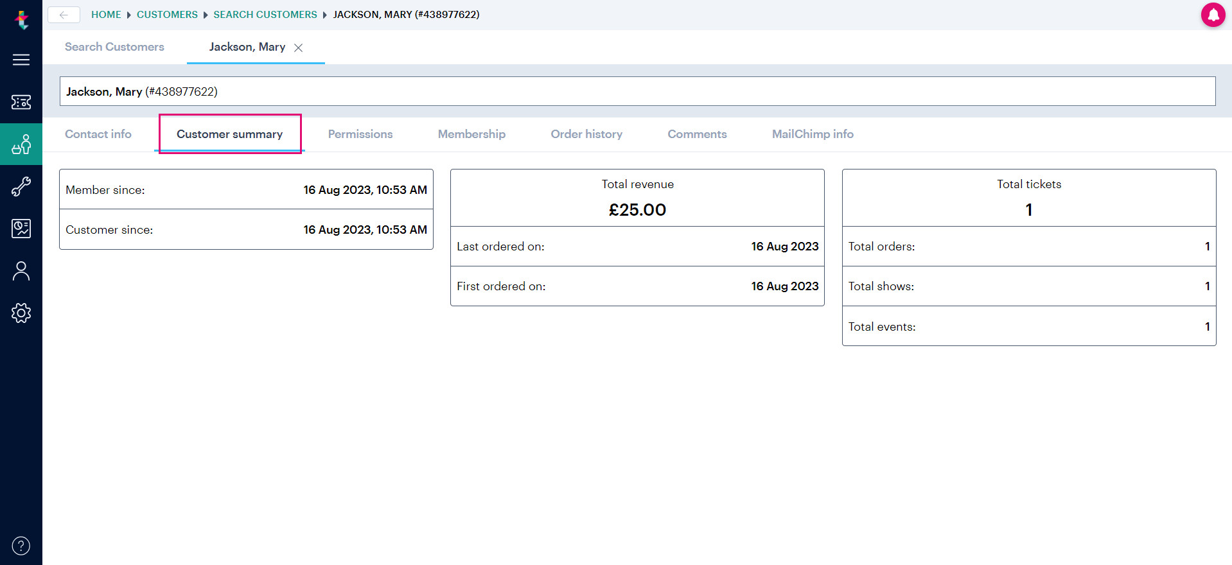Open the MailChimp info tab
Viewport: 1232px width, 565px height.
pos(813,134)
